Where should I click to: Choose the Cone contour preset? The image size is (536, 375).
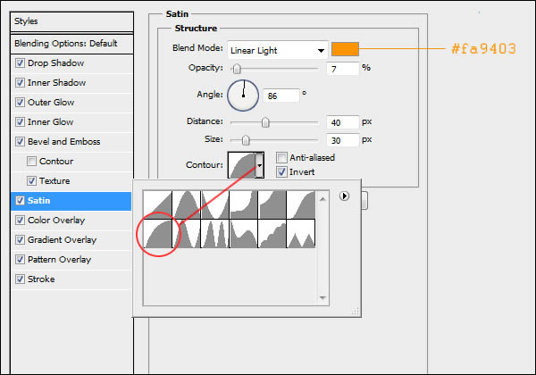(x=187, y=205)
